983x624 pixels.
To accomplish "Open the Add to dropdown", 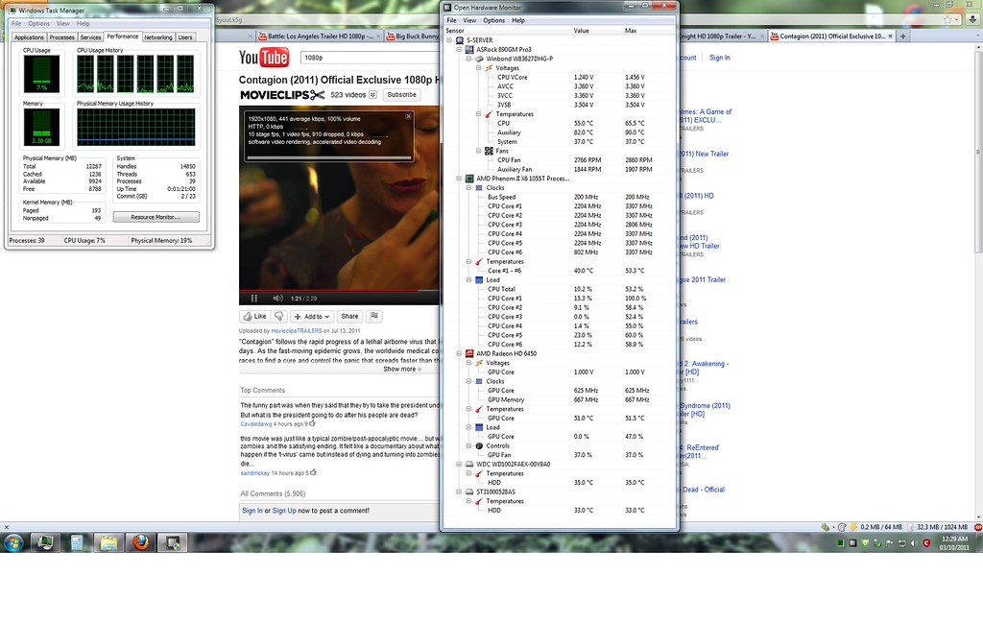I will (312, 317).
